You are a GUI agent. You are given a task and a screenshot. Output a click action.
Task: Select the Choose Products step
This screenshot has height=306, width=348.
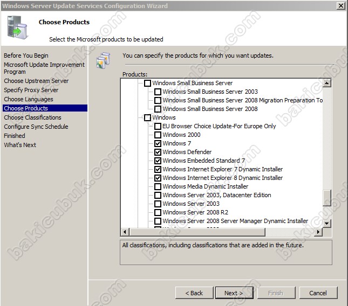pos(45,108)
